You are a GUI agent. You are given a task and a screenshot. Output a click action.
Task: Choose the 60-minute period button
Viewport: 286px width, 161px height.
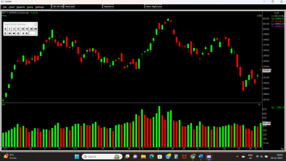35,29
